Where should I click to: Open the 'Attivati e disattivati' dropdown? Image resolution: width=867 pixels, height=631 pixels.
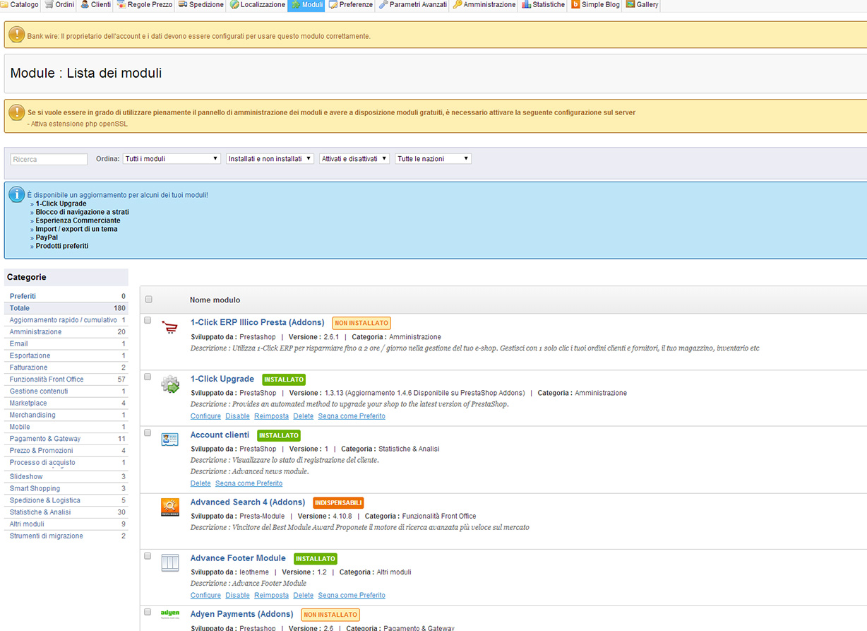(x=354, y=159)
